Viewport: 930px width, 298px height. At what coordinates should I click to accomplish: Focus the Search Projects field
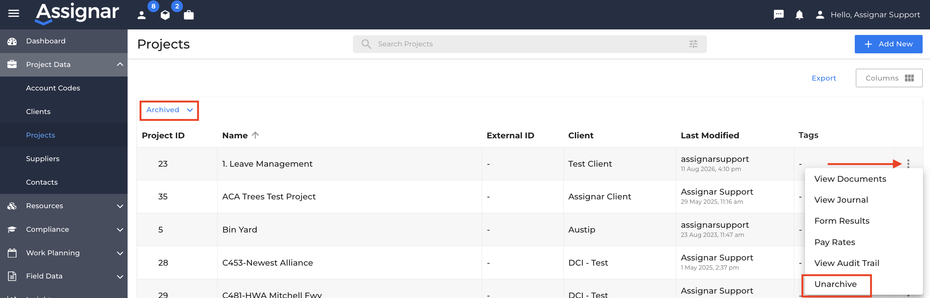pos(530,44)
